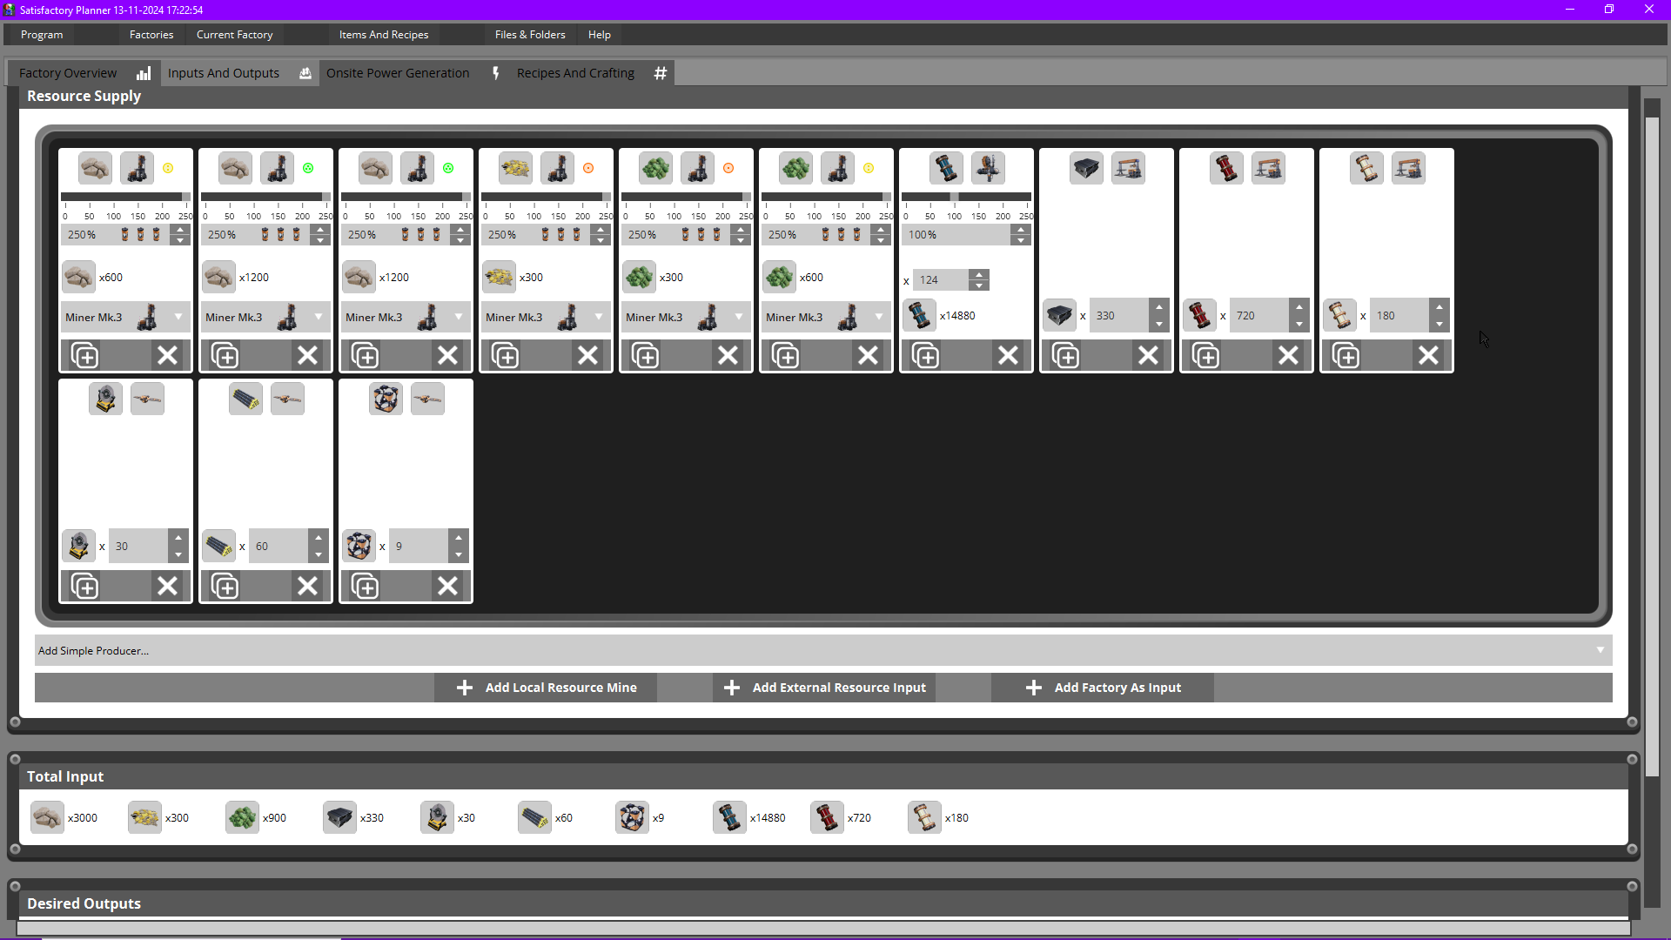Expand the Add Simple Producer dropdown
The width and height of the screenshot is (1671, 940).
[1600, 650]
